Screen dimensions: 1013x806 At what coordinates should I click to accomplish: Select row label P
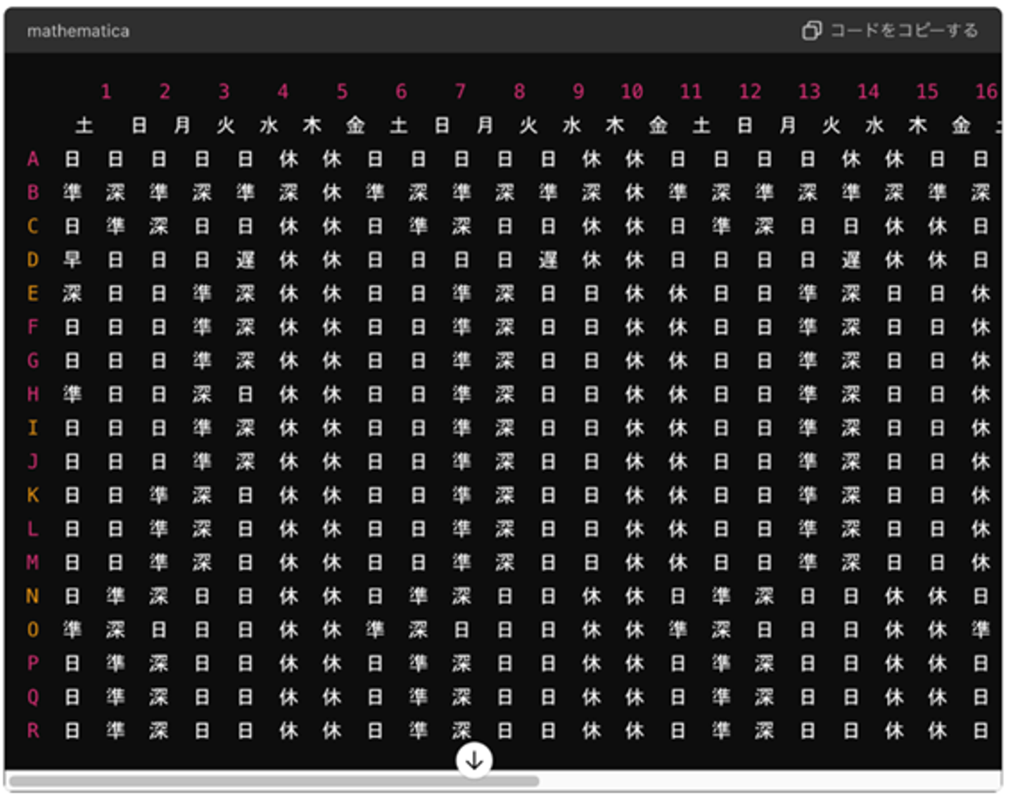click(x=32, y=663)
